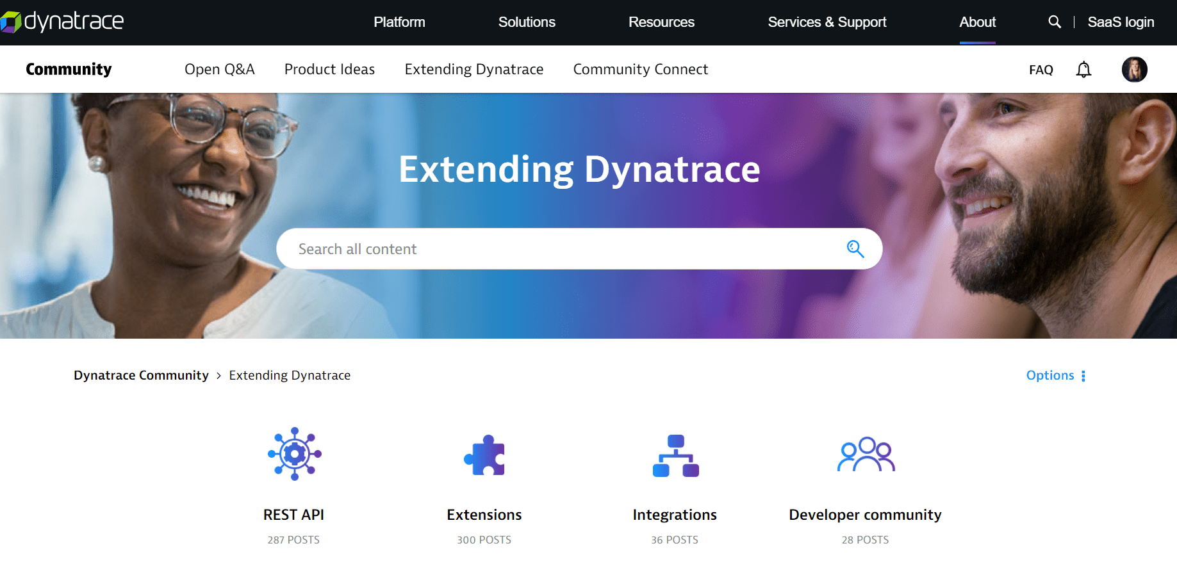The image size is (1177, 580).
Task: Click Extending Dynatrace breadcrumb text
Action: [x=290, y=375]
